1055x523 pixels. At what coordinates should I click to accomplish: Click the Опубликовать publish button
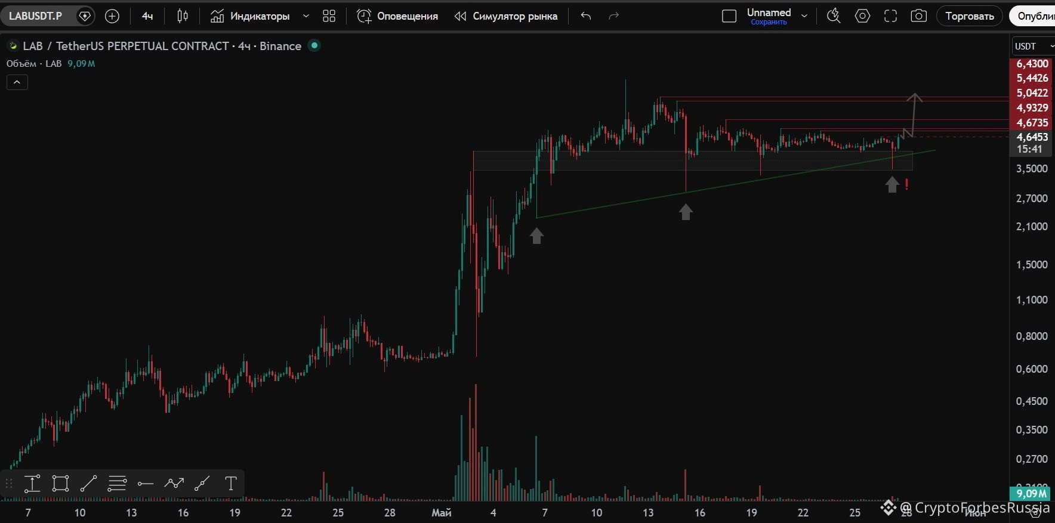(1034, 16)
